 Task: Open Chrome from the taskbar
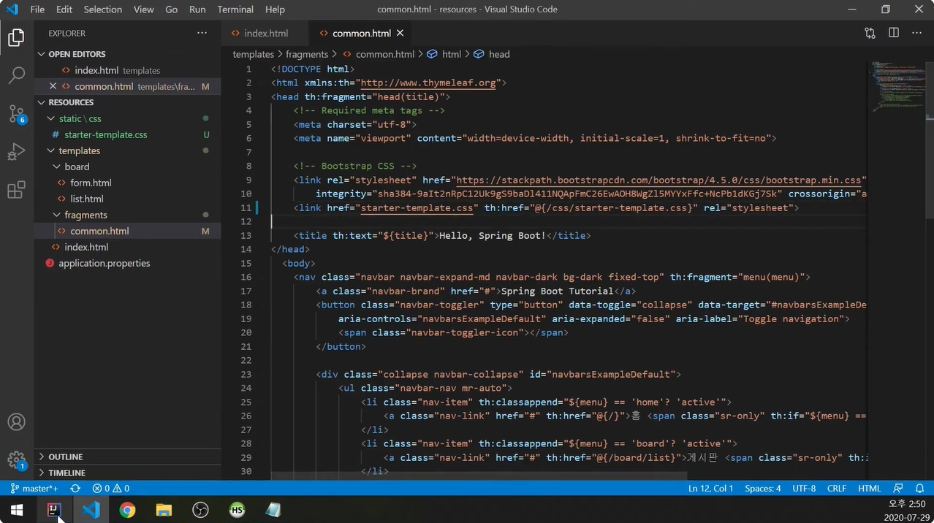pos(127,510)
